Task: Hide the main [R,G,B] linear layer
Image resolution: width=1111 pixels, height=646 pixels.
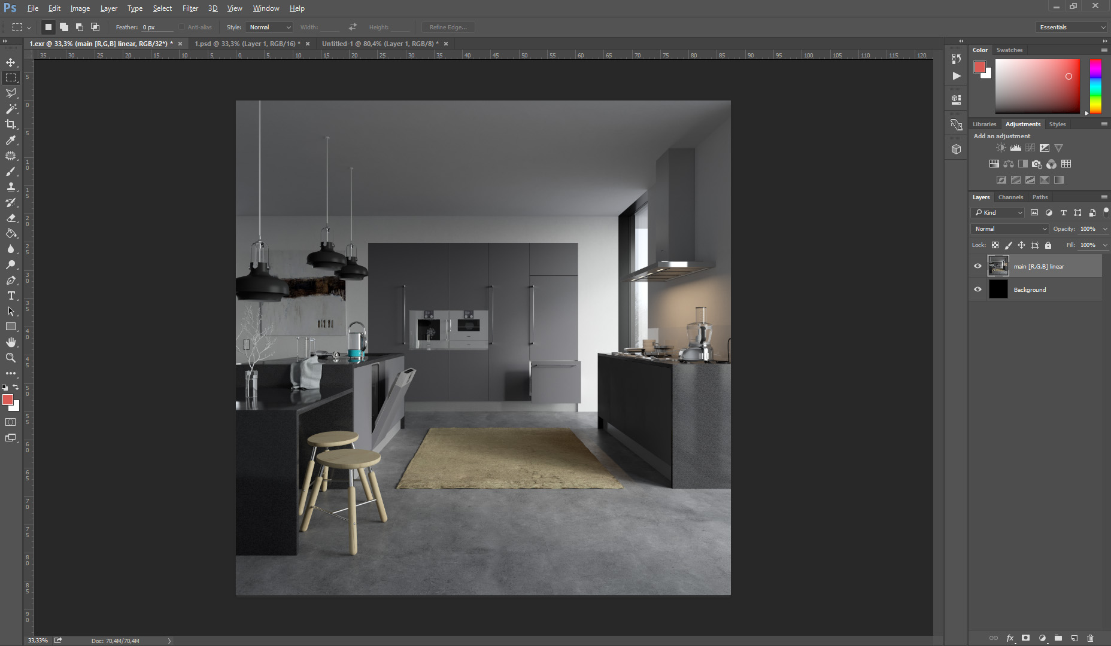Action: tap(978, 266)
